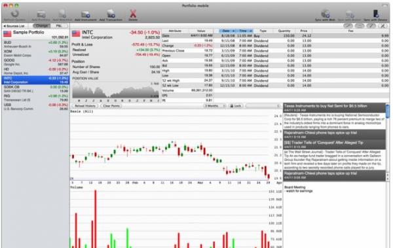This screenshot has height=248, width=393.
Task: Click the red Delete X icon
Action: tap(133, 14)
